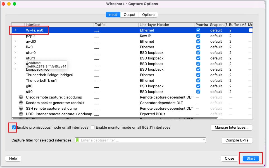The height and width of the screenshot is (168, 269).
Task: Click the Start capture button
Action: [251, 159]
